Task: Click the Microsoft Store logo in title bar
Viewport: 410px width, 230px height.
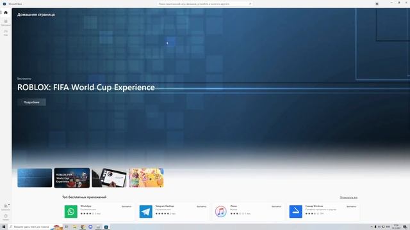Action: 4,4
